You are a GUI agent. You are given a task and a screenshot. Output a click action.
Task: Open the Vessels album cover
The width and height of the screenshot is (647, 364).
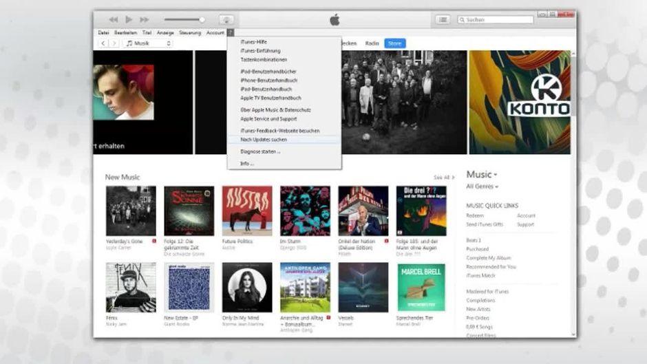(x=363, y=287)
